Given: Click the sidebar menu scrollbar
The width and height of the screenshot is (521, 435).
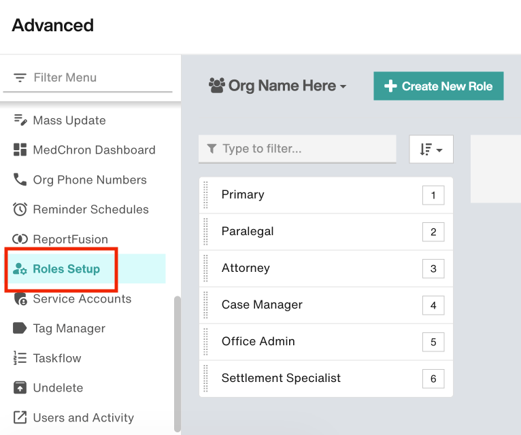Looking at the screenshot, I should click(178, 364).
